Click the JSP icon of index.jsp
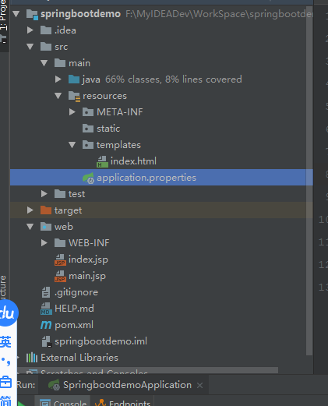This screenshot has width=328, height=406. click(60, 259)
